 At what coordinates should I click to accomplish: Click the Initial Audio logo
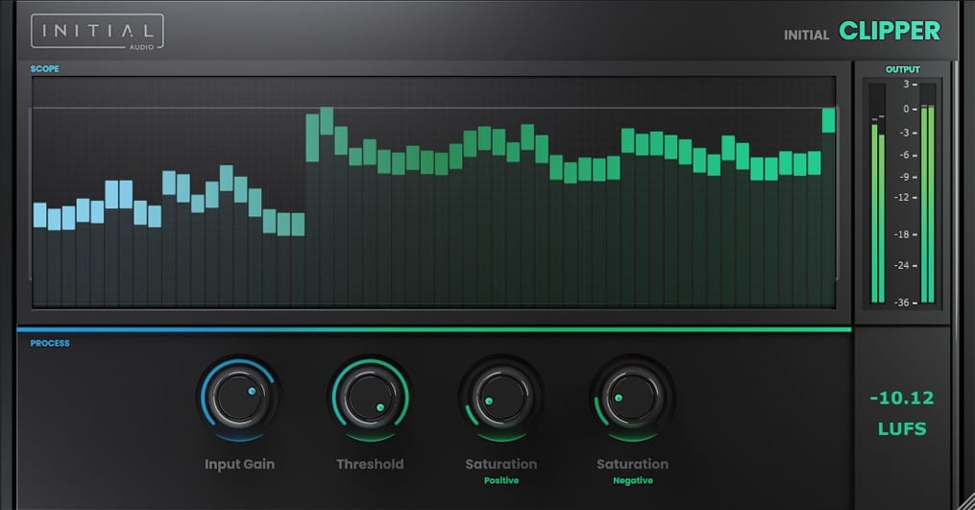(97, 31)
